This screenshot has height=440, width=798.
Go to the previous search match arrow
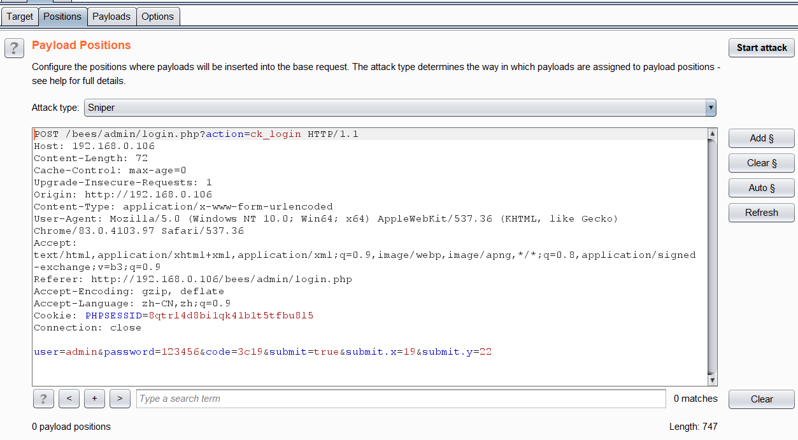click(x=69, y=399)
